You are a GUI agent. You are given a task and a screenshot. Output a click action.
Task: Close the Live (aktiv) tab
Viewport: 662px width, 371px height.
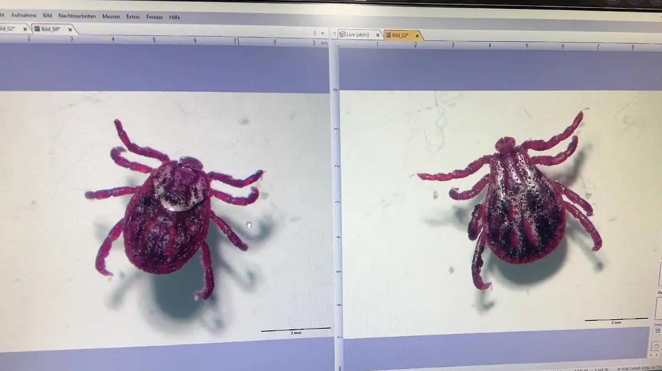pos(378,35)
